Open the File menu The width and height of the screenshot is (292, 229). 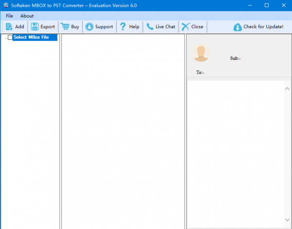9,16
